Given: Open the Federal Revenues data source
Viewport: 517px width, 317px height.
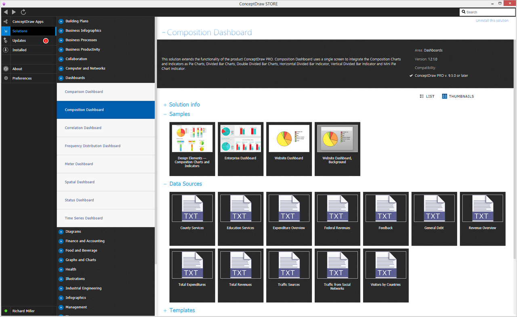Looking at the screenshot, I should [x=337, y=218].
